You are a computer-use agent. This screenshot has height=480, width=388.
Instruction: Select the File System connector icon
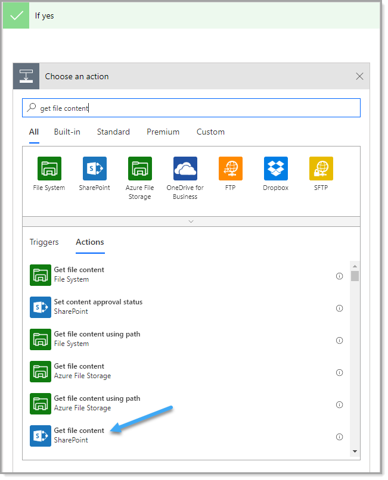49,169
